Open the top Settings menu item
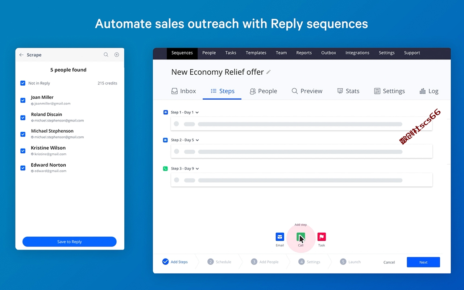This screenshot has width=464, height=290. click(387, 53)
